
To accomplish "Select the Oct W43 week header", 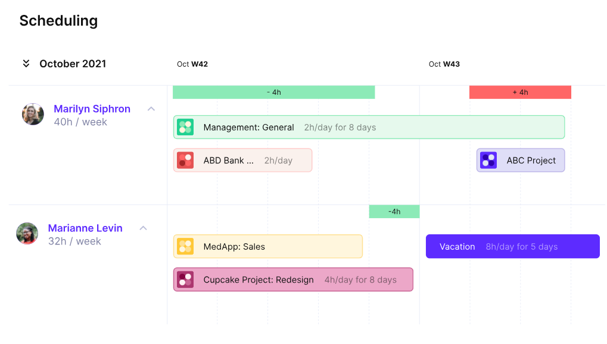I will 444,64.
